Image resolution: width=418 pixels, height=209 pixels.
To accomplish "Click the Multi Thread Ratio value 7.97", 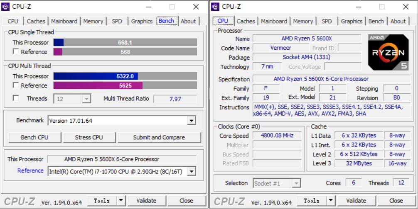I will click(x=175, y=99).
